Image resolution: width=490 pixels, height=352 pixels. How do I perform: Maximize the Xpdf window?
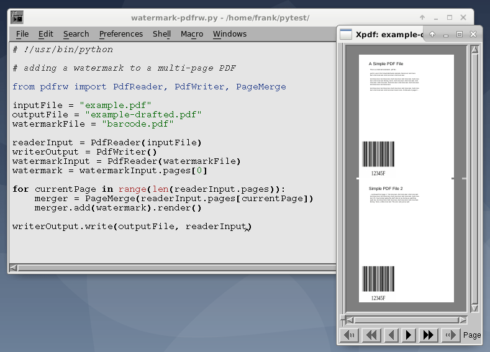point(460,34)
